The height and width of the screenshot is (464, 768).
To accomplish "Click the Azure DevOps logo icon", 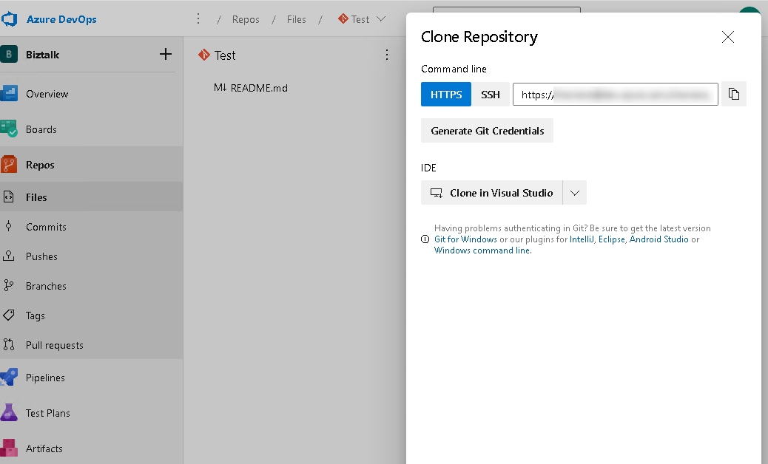I will [x=9, y=19].
